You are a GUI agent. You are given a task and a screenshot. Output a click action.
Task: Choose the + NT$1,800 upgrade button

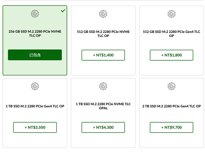coord(171,55)
